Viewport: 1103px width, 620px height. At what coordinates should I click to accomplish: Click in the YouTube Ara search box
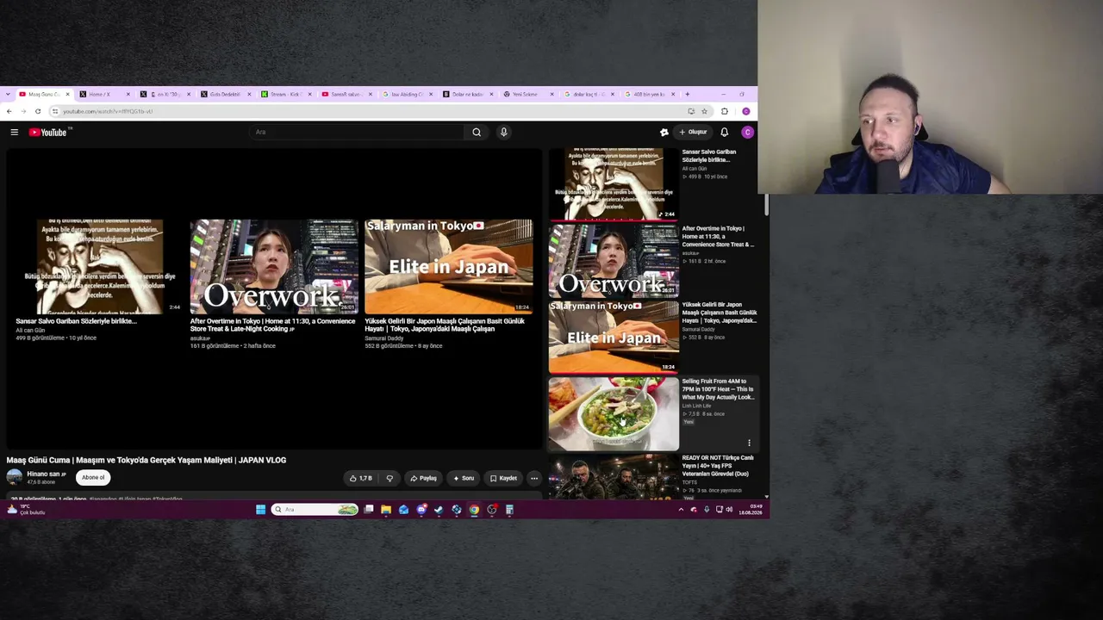[358, 132]
